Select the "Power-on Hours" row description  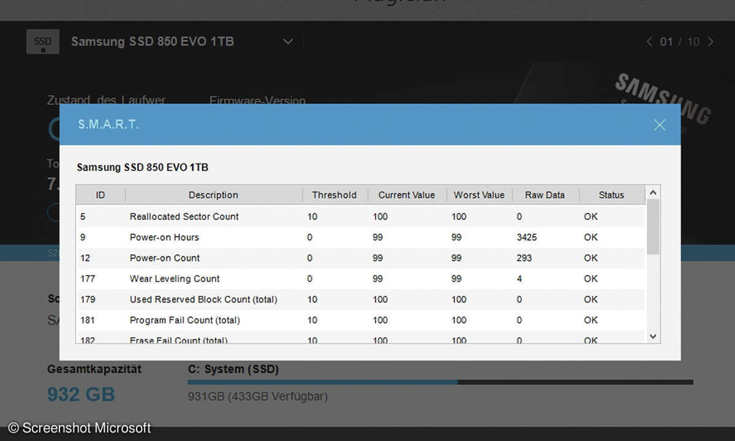[x=164, y=237]
